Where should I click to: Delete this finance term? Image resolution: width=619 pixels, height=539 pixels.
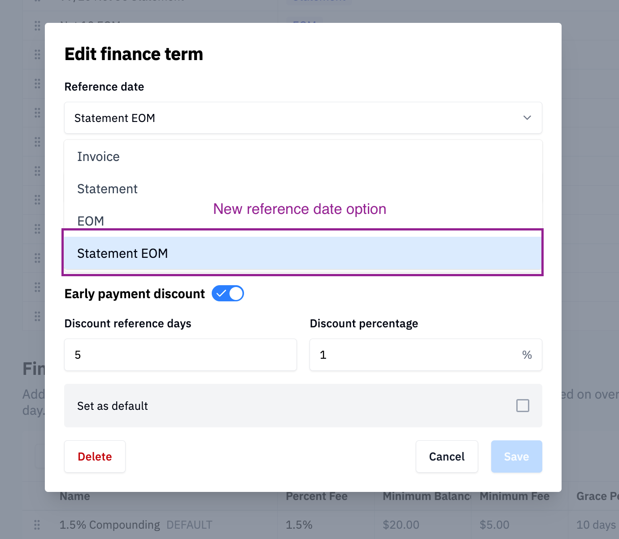95,456
